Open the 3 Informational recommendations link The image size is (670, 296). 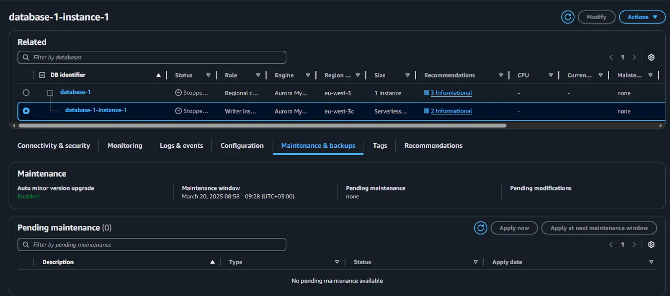click(451, 93)
